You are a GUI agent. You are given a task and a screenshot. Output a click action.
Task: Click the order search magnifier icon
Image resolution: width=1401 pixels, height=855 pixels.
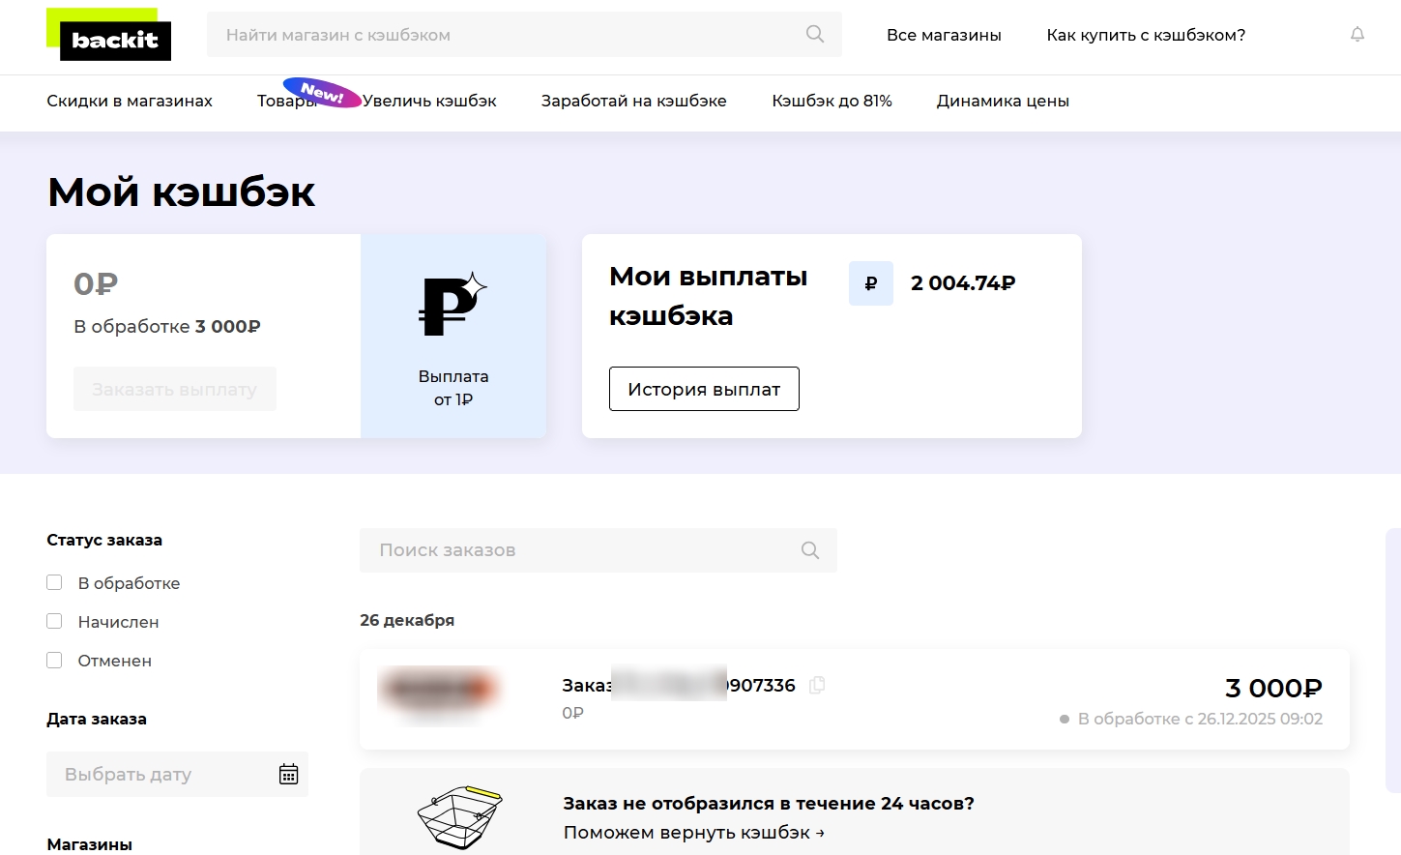pyautogui.click(x=810, y=550)
